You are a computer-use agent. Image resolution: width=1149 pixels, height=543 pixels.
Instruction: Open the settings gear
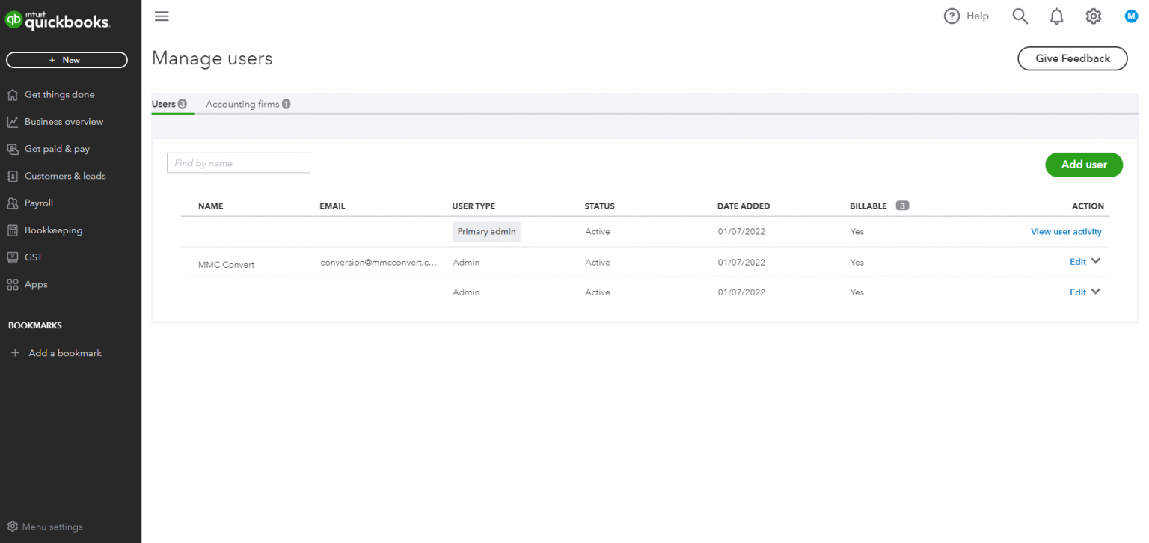(1093, 16)
